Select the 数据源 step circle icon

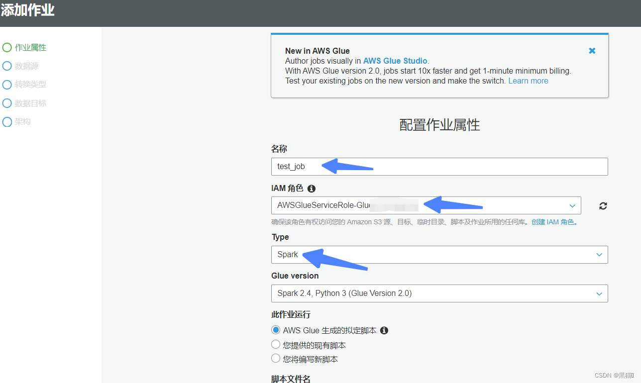click(7, 66)
